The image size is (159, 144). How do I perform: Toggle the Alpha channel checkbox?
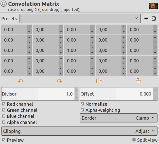point(4,122)
